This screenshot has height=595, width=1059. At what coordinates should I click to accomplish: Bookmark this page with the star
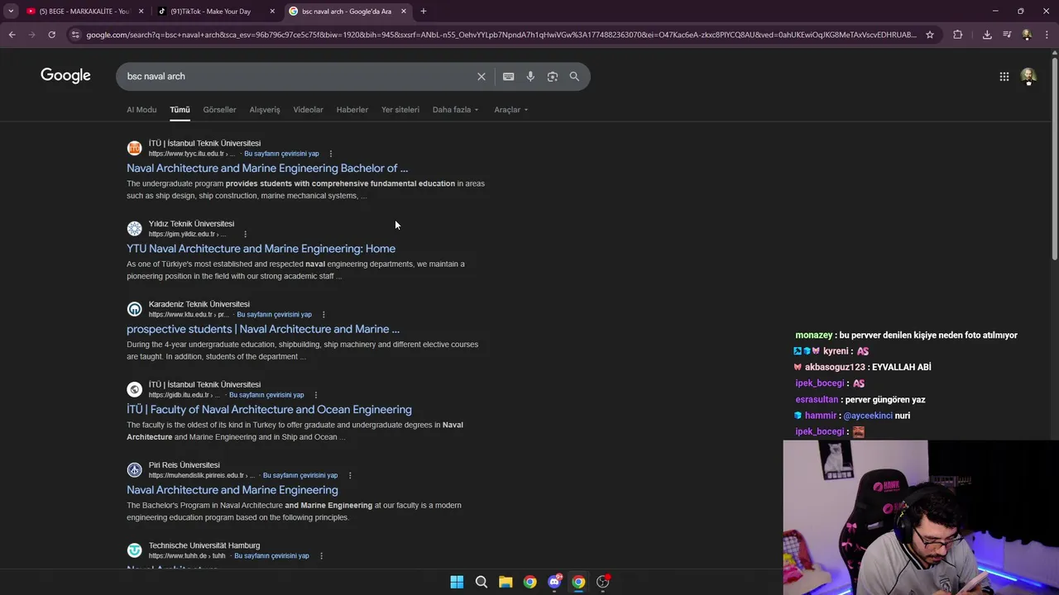tap(930, 35)
